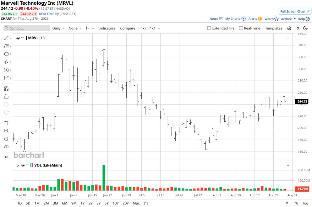Viewport: 312px width, 207px height.
Task: Hide the VOL indicator eye
Action: pos(23,165)
